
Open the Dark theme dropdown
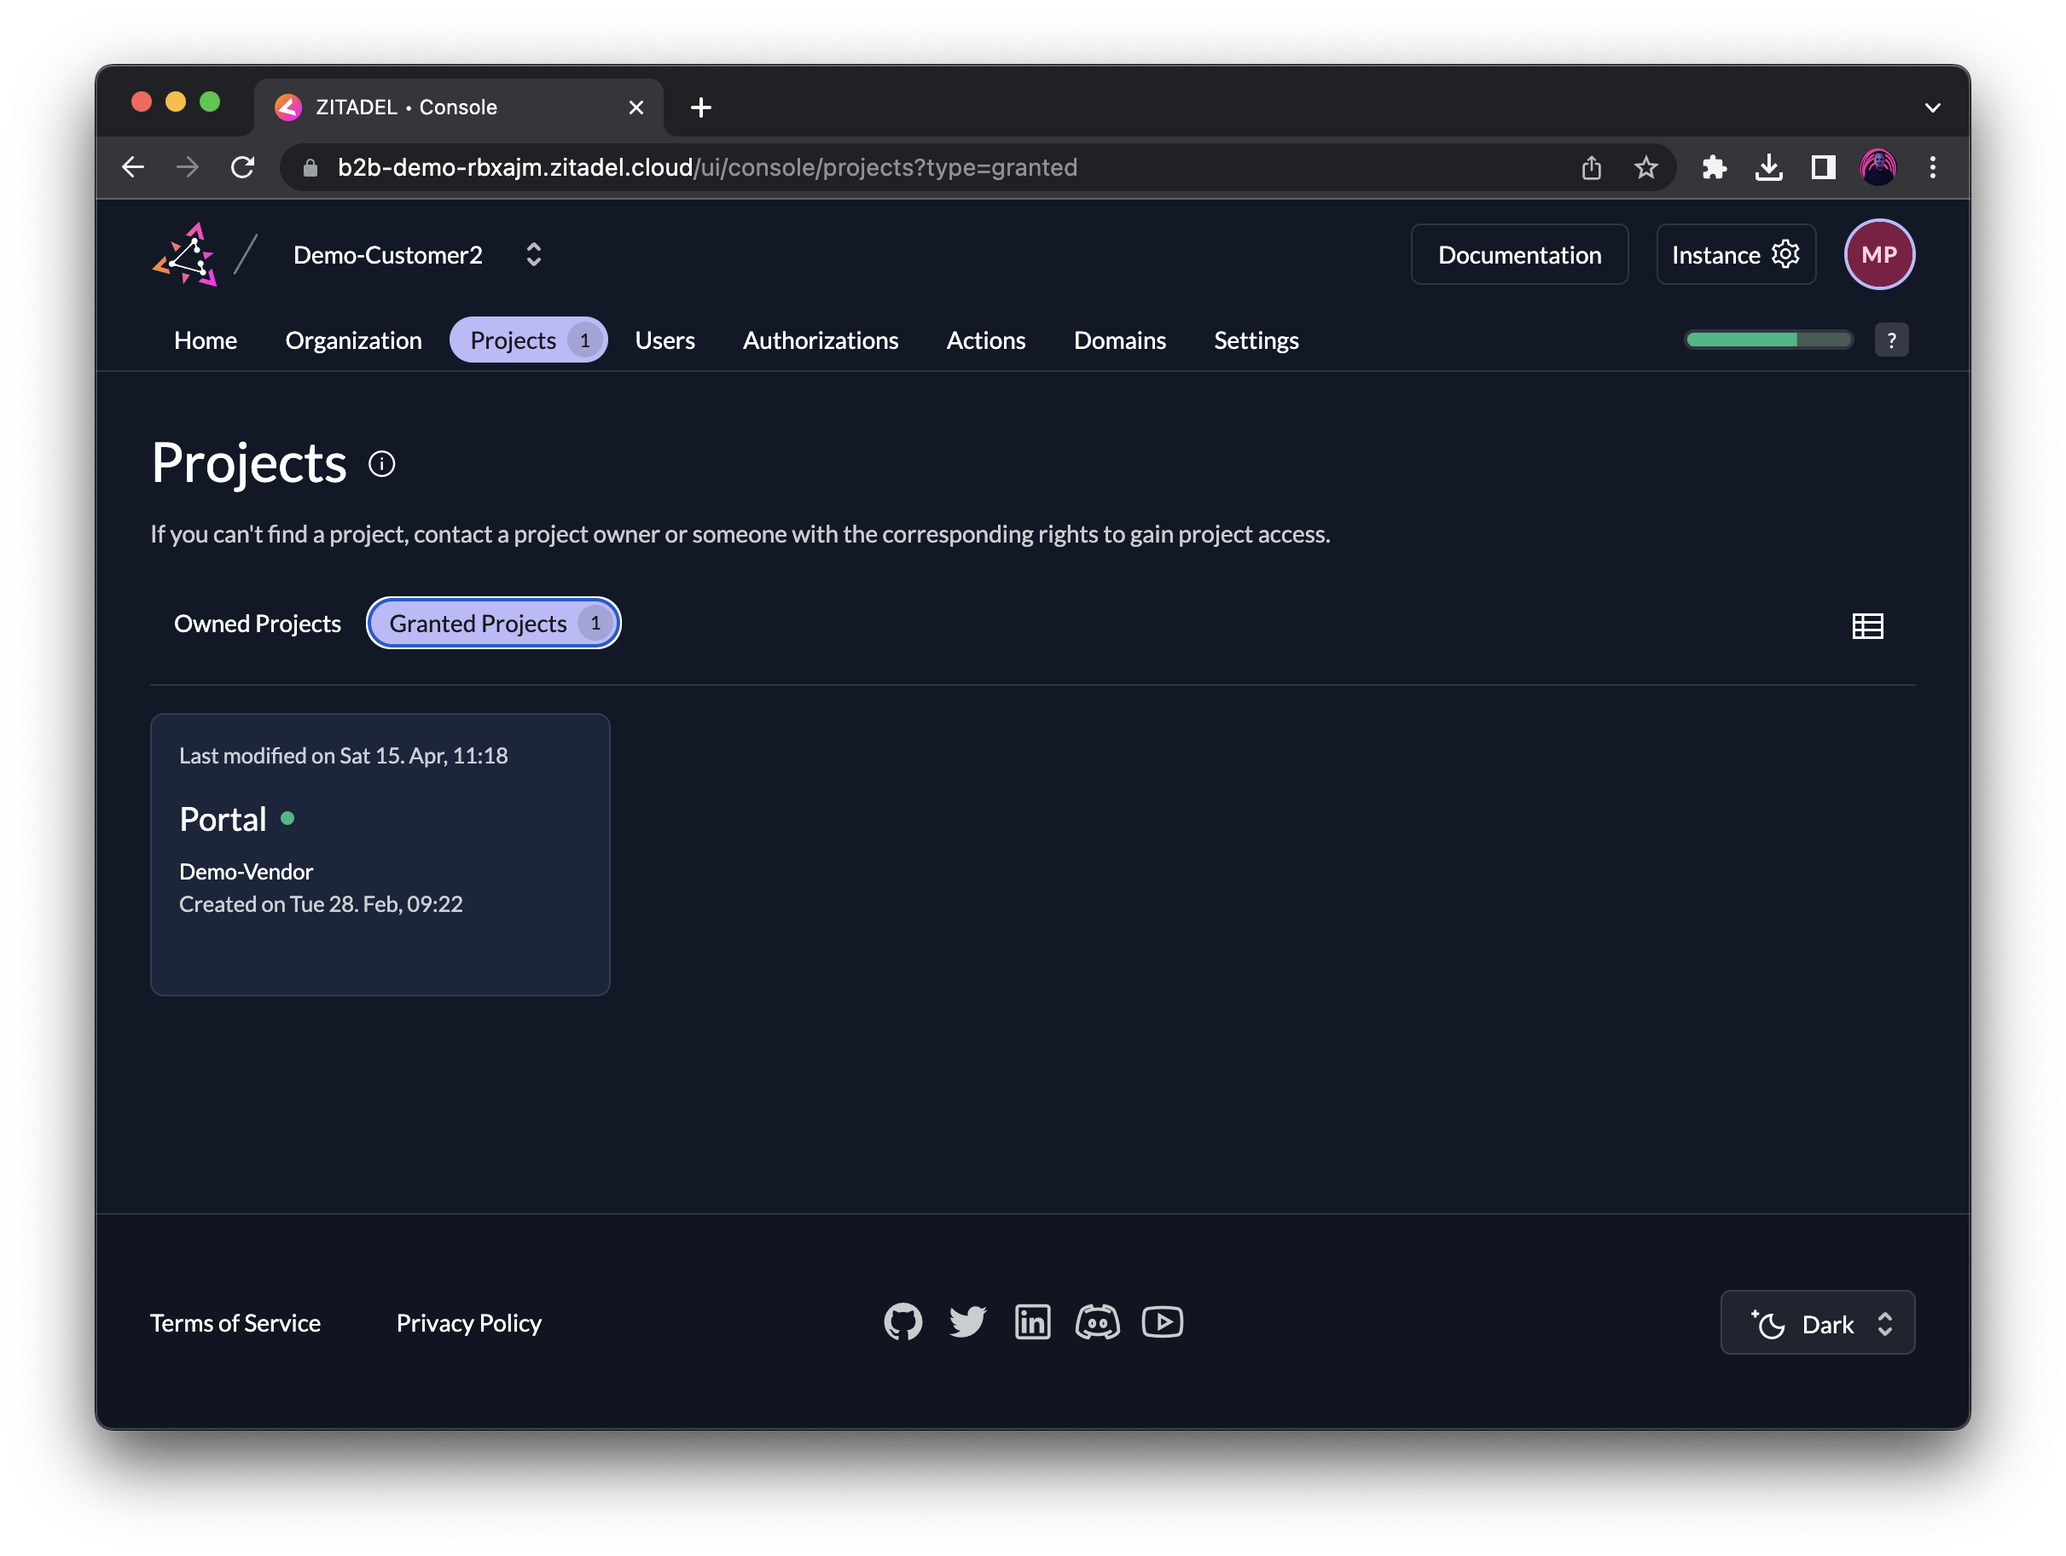[1817, 1323]
